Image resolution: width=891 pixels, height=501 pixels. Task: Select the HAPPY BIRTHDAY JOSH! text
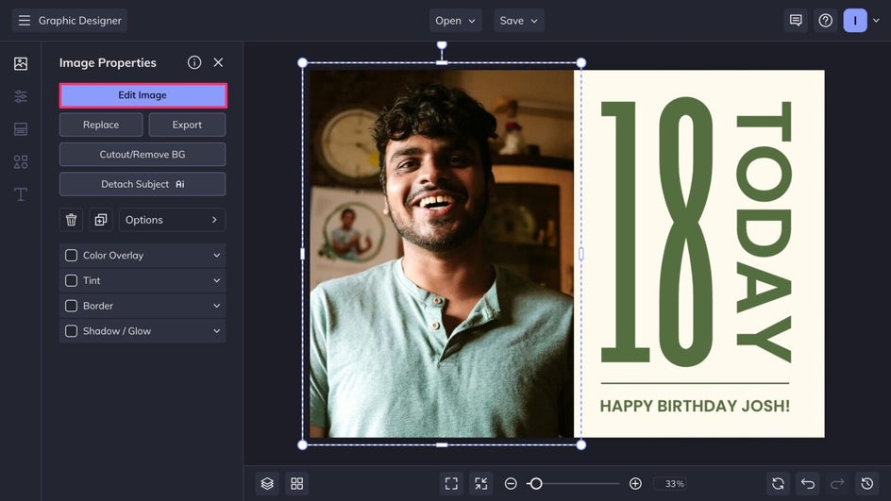695,406
